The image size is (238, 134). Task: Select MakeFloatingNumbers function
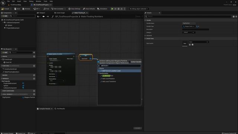[x=12, y=72]
